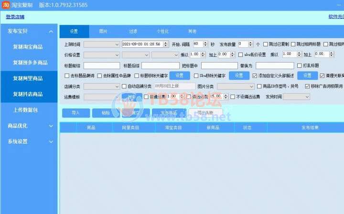Toggle the 跳过相同标题 checkbox
The width and height of the screenshot is (344, 214).
[x=293, y=44]
